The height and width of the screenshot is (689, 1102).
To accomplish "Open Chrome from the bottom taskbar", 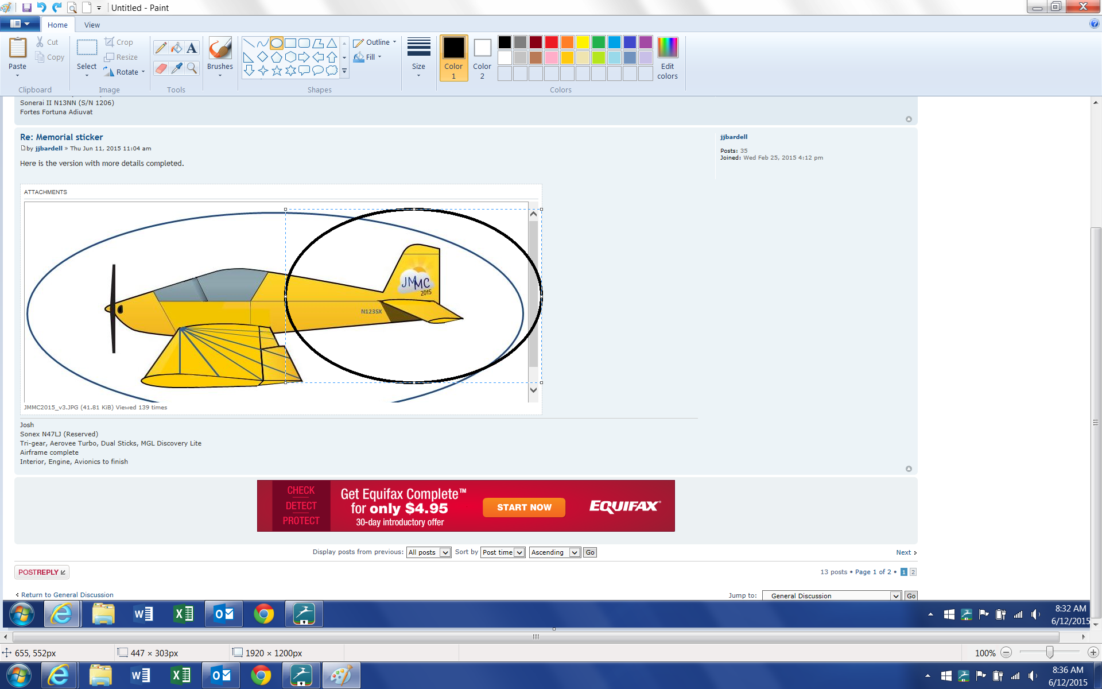I will [261, 675].
